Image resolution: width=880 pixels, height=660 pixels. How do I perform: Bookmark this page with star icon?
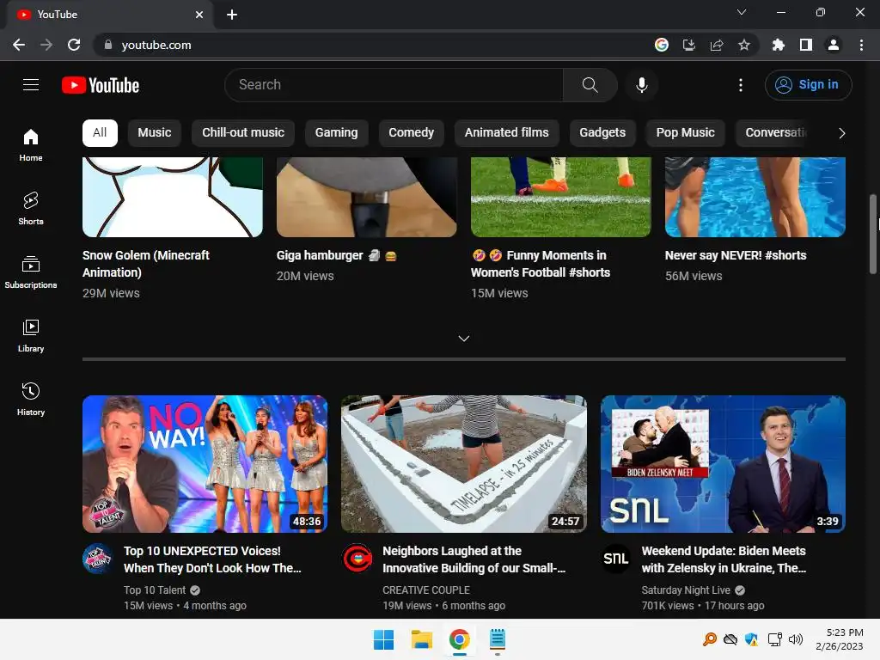point(744,45)
